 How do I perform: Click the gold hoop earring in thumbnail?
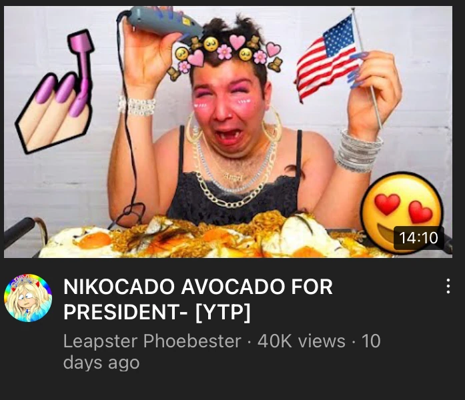272,125
